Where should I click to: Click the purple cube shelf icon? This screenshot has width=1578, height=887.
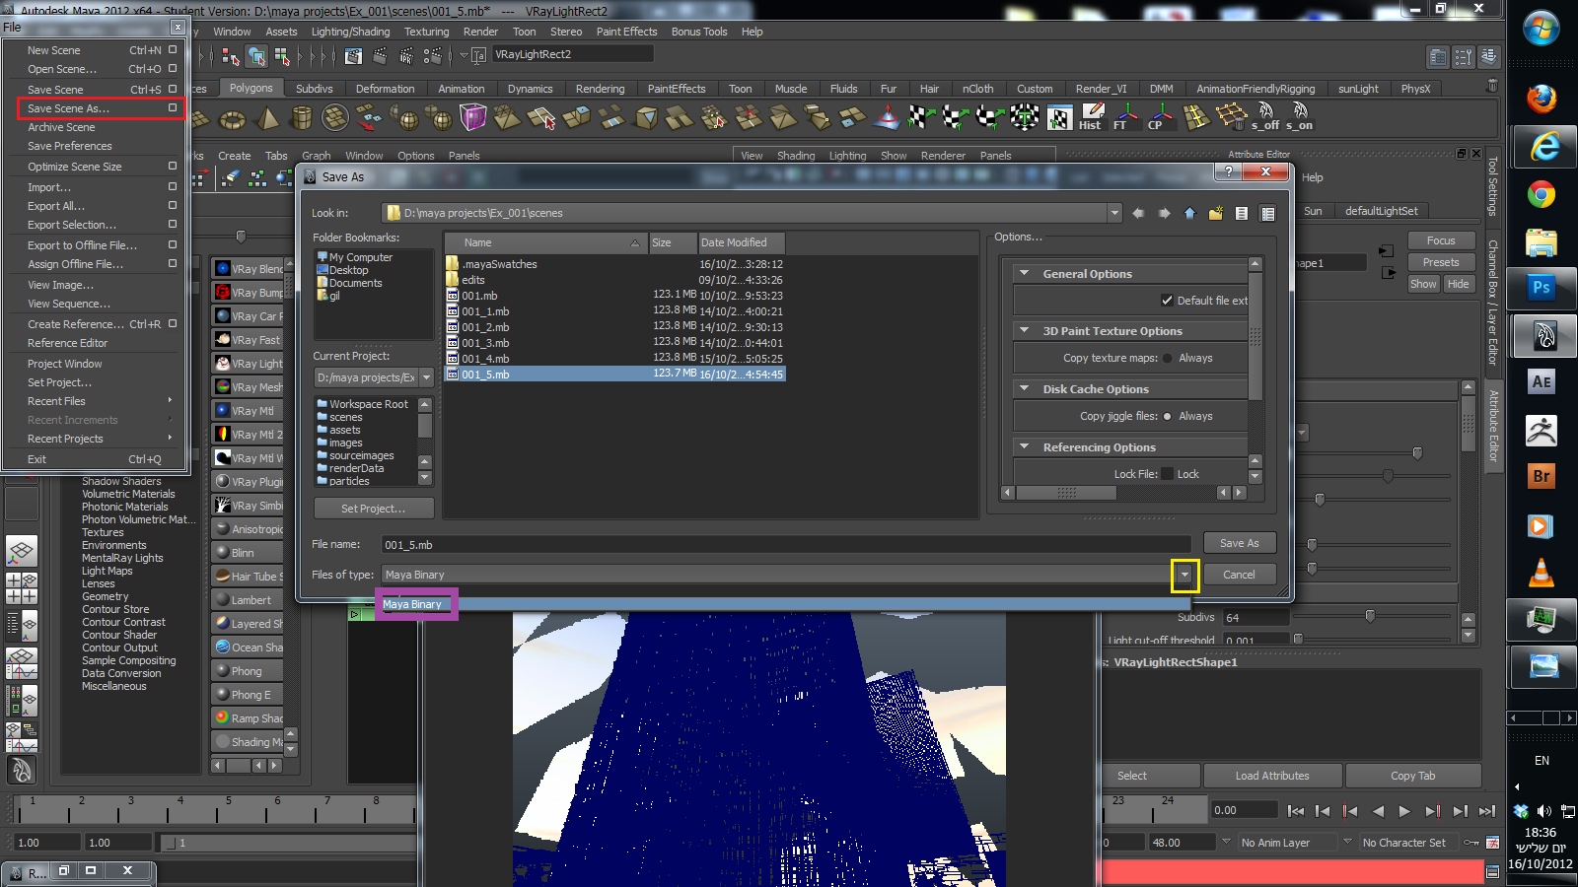point(472,119)
